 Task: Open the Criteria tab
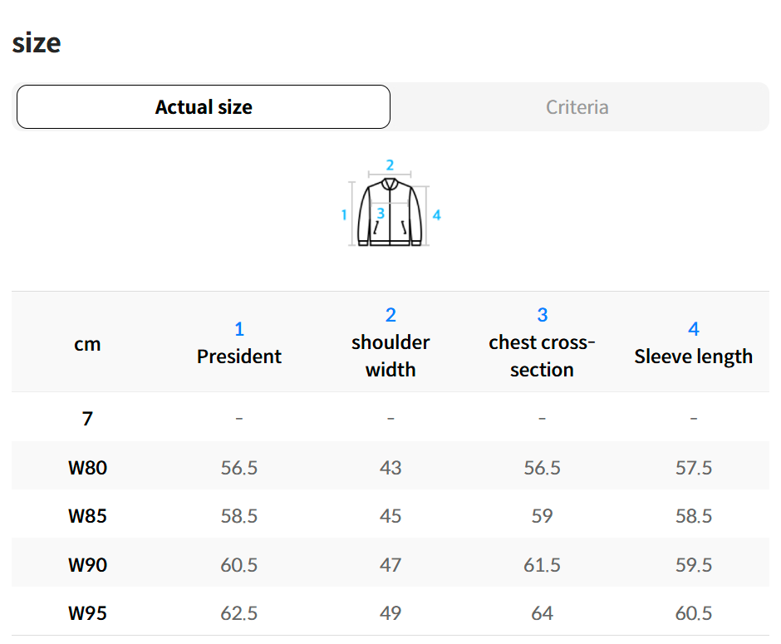[x=577, y=107]
